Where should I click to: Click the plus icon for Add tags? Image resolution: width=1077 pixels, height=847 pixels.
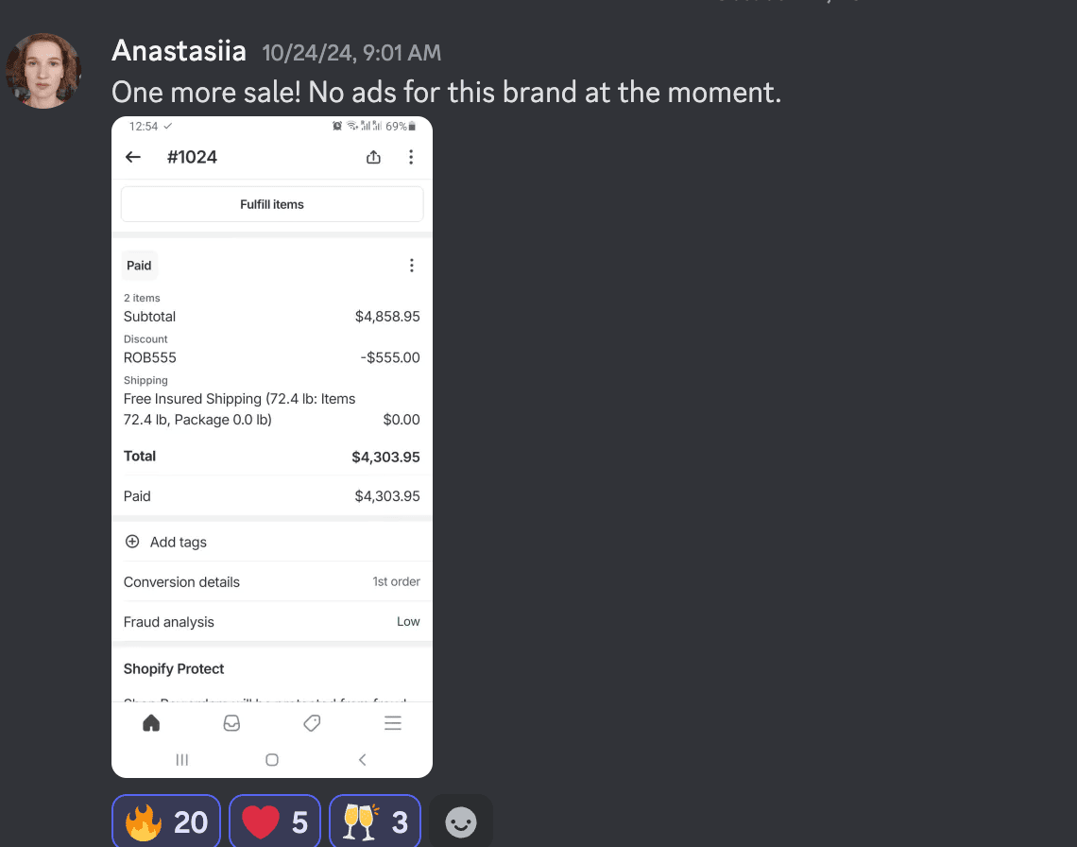pos(132,542)
